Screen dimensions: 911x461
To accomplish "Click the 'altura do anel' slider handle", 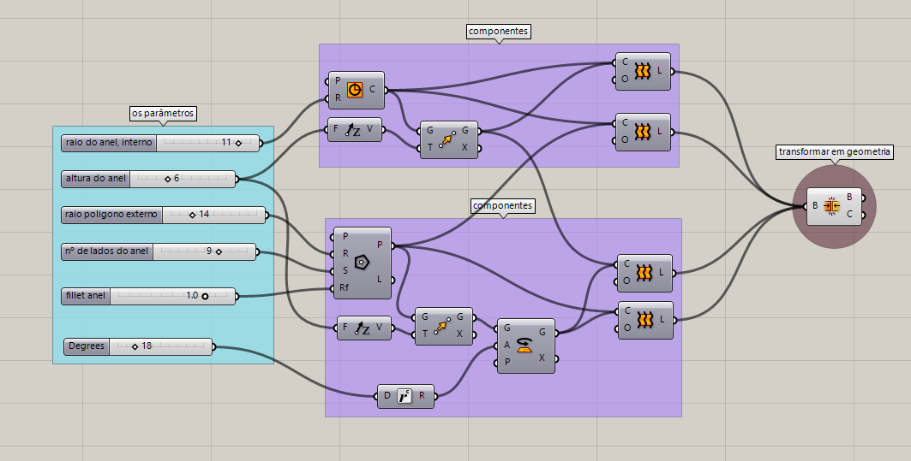I will pos(167,179).
